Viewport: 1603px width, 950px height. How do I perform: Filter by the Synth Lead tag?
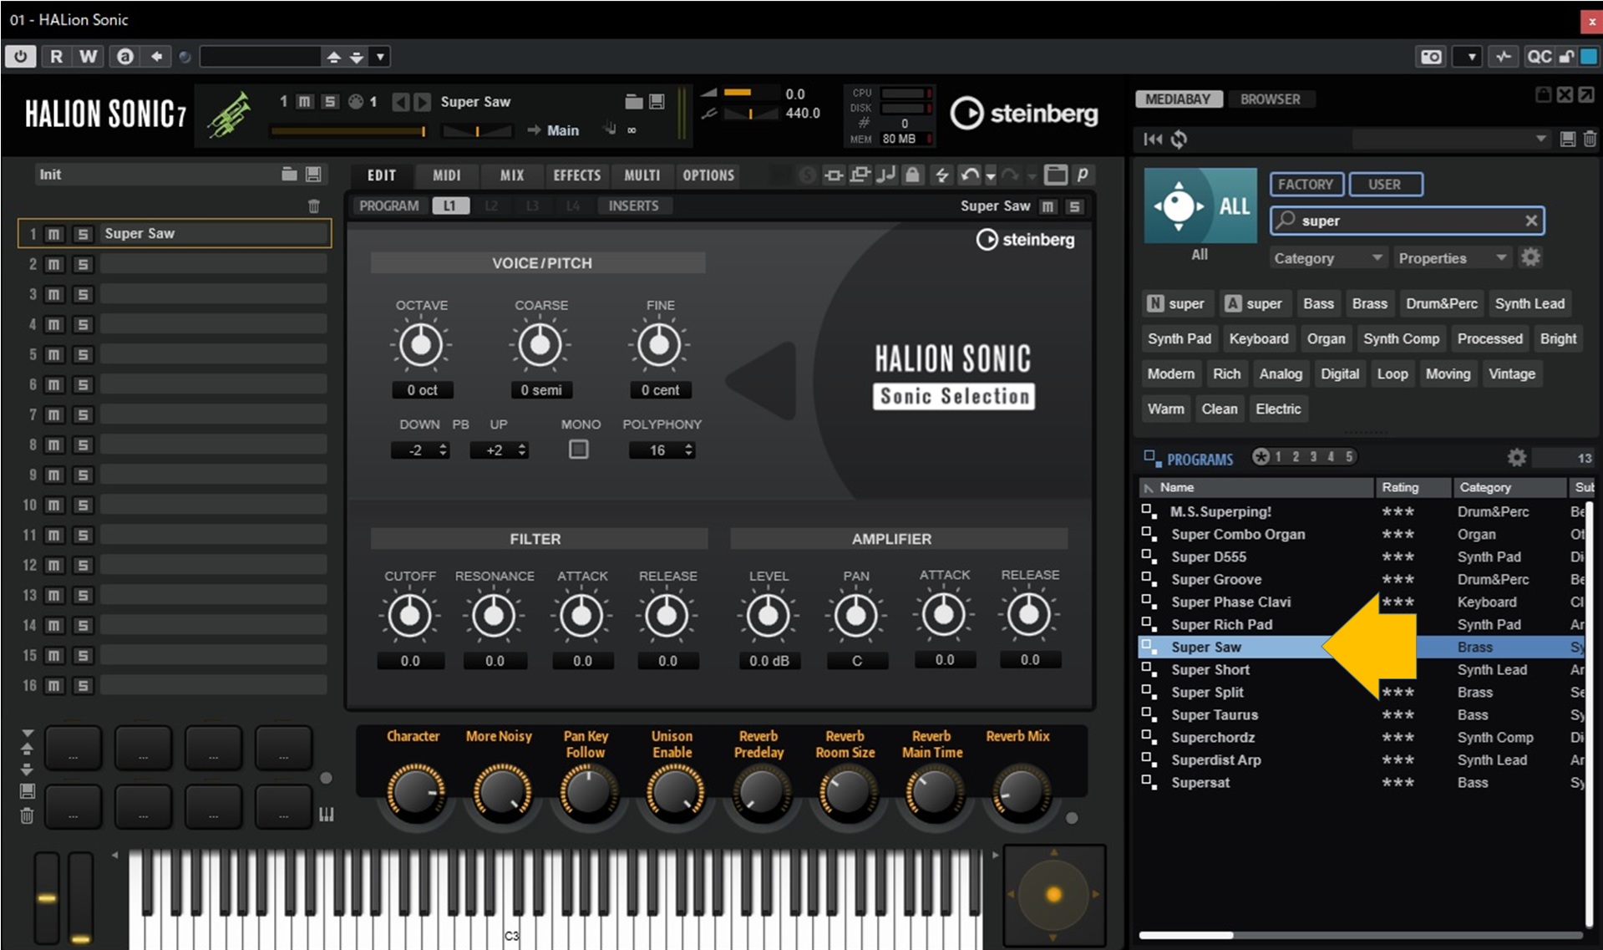point(1529,303)
